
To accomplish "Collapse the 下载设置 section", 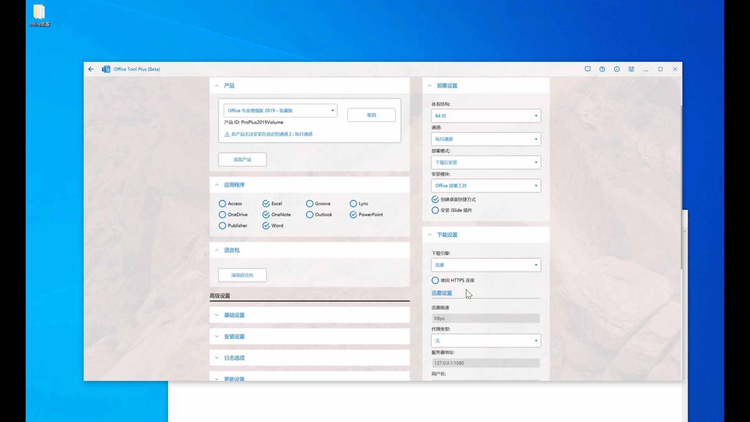I will pos(430,235).
